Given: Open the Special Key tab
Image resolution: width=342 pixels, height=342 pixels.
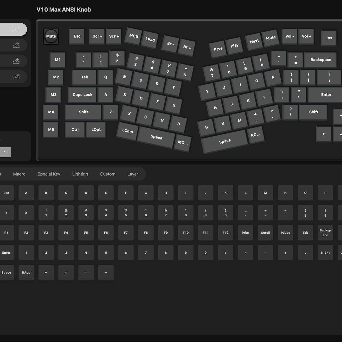Looking at the screenshot, I should [49, 174].
